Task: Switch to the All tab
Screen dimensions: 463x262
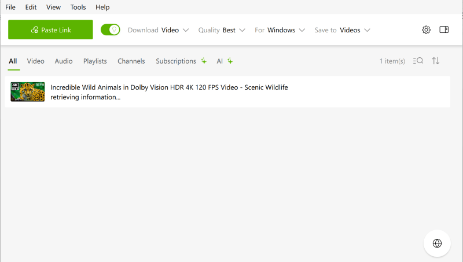Action: 13,61
